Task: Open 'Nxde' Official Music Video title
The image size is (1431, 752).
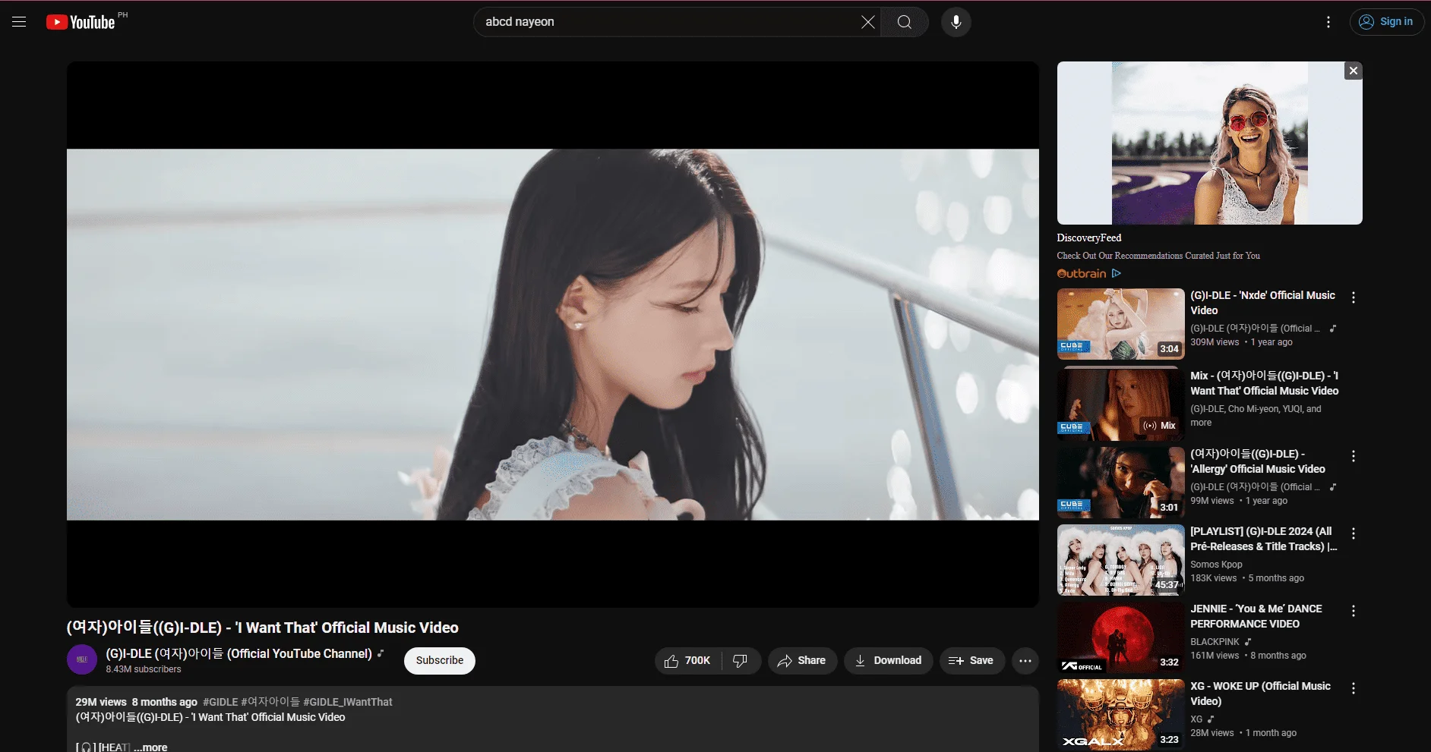Action: point(1262,303)
